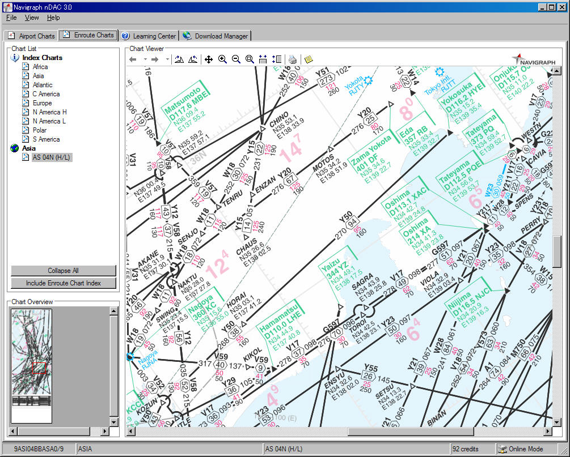Click the forward arrow in Chart Viewer toolbar
Viewport: 570px width, 457px height.
point(155,59)
